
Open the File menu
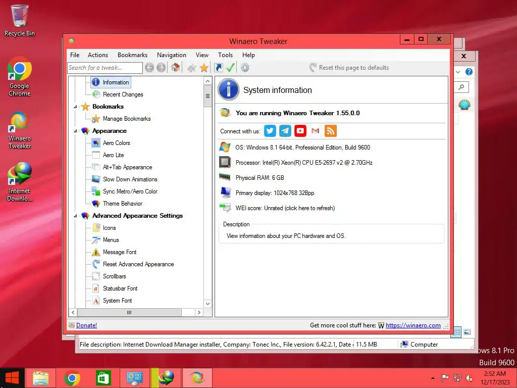tap(75, 55)
